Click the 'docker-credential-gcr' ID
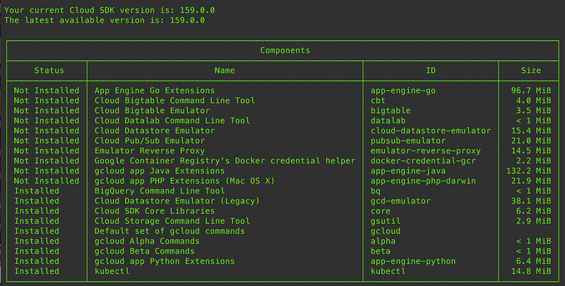The image size is (565, 286). tap(423, 162)
